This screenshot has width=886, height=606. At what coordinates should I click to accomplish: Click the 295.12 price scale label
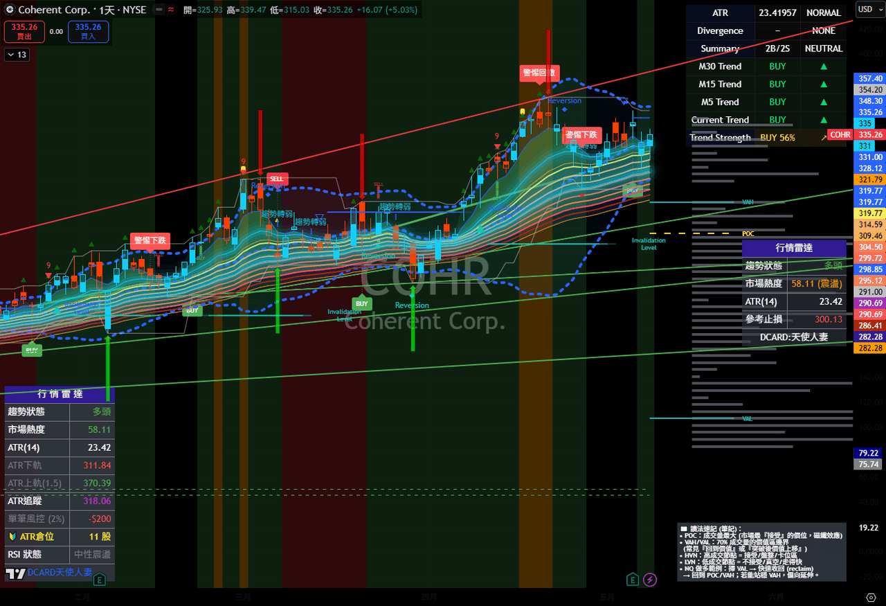tap(870, 280)
